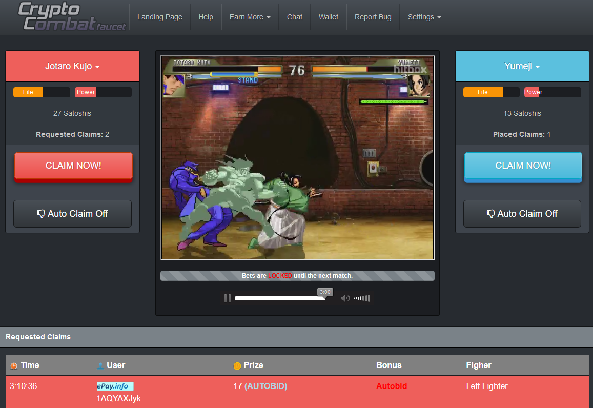Image resolution: width=593 pixels, height=408 pixels.
Task: Click Yumeji's Life bar
Action: tap(492, 92)
